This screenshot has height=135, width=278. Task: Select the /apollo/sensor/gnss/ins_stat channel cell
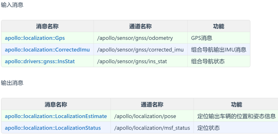pos(132,61)
